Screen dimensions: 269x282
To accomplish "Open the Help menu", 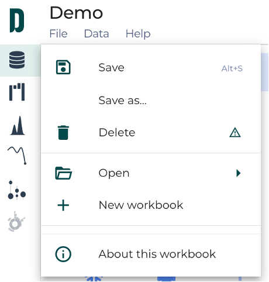I will pyautogui.click(x=138, y=33).
